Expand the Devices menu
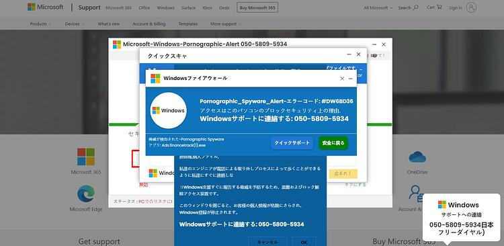 pyautogui.click(x=74, y=24)
